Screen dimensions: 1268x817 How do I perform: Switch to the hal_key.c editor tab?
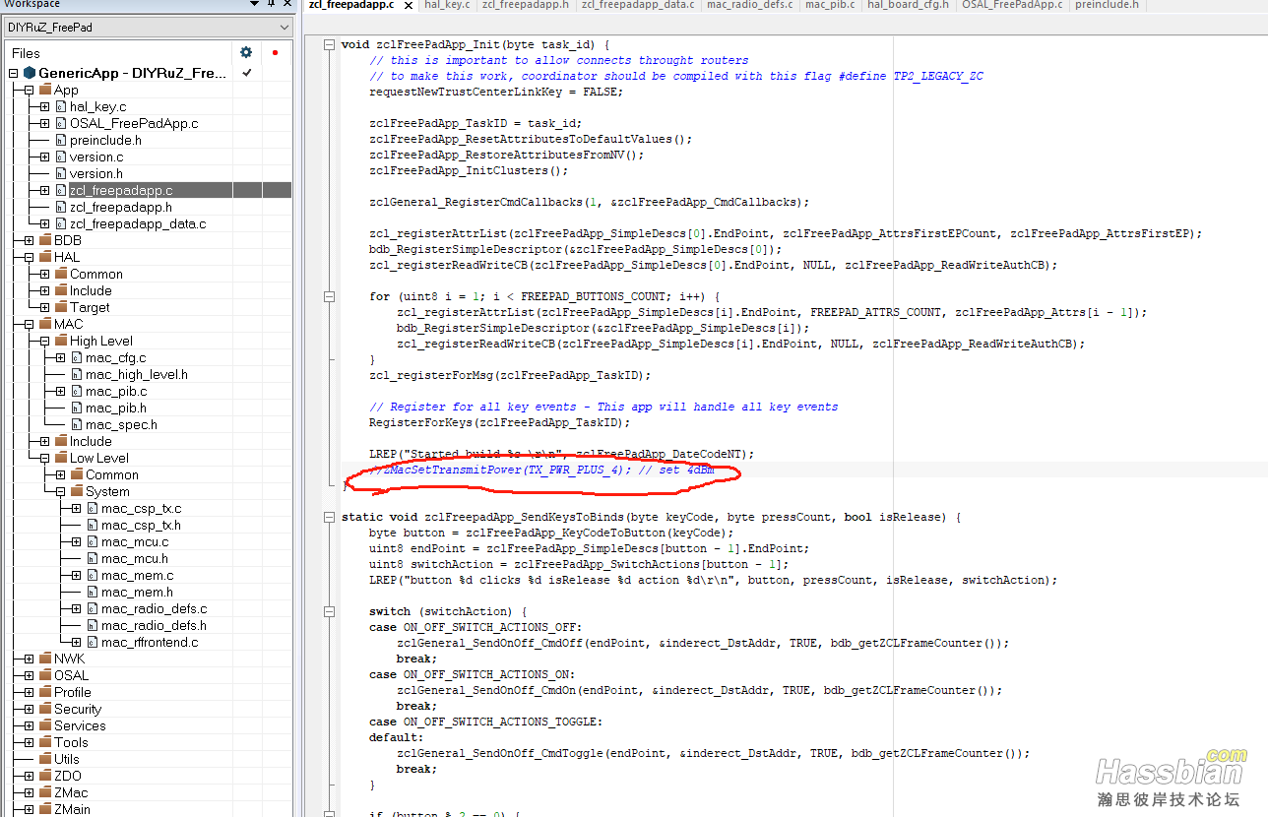(x=447, y=5)
